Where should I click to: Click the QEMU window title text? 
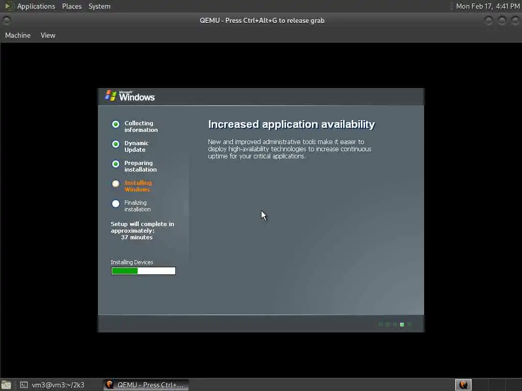pos(262,20)
